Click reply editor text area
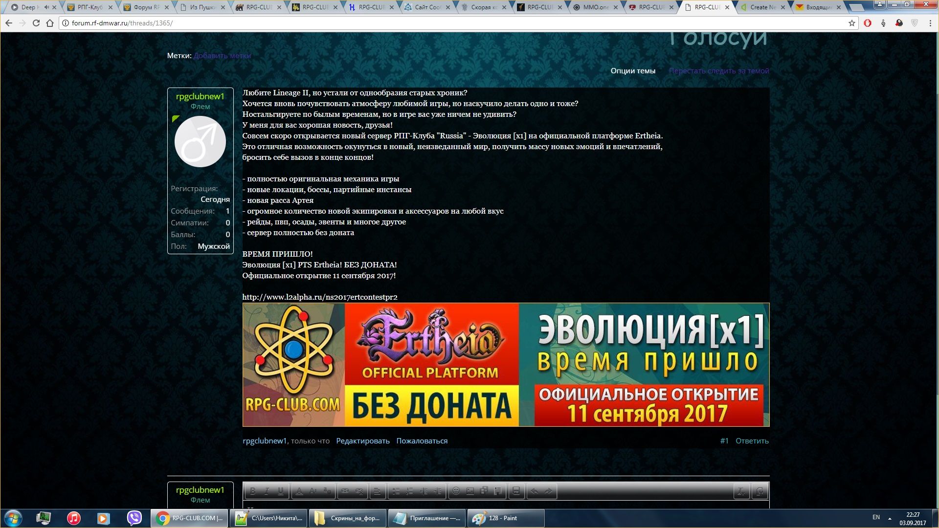Image resolution: width=939 pixels, height=528 pixels. 506,505
